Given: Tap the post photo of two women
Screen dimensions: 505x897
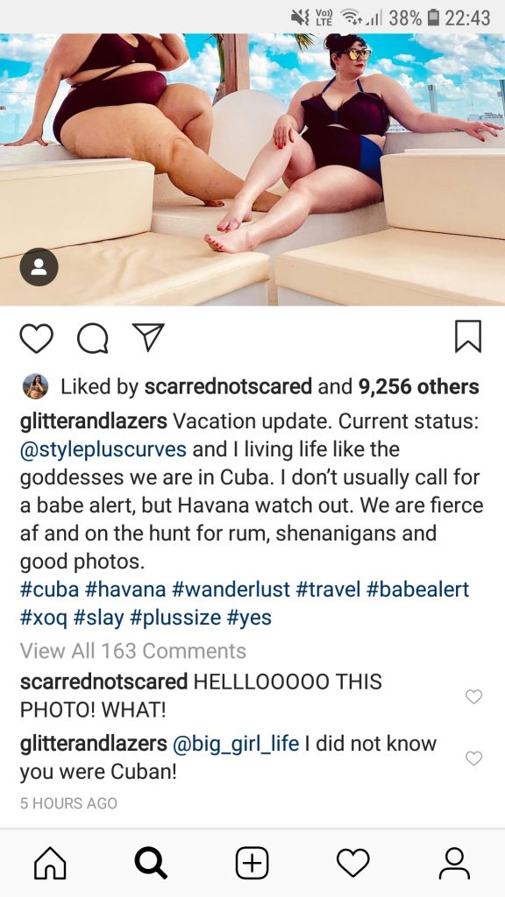Looking at the screenshot, I should point(252,169).
